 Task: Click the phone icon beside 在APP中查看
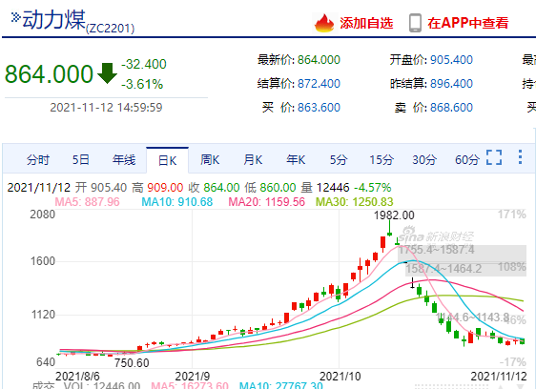click(415, 23)
